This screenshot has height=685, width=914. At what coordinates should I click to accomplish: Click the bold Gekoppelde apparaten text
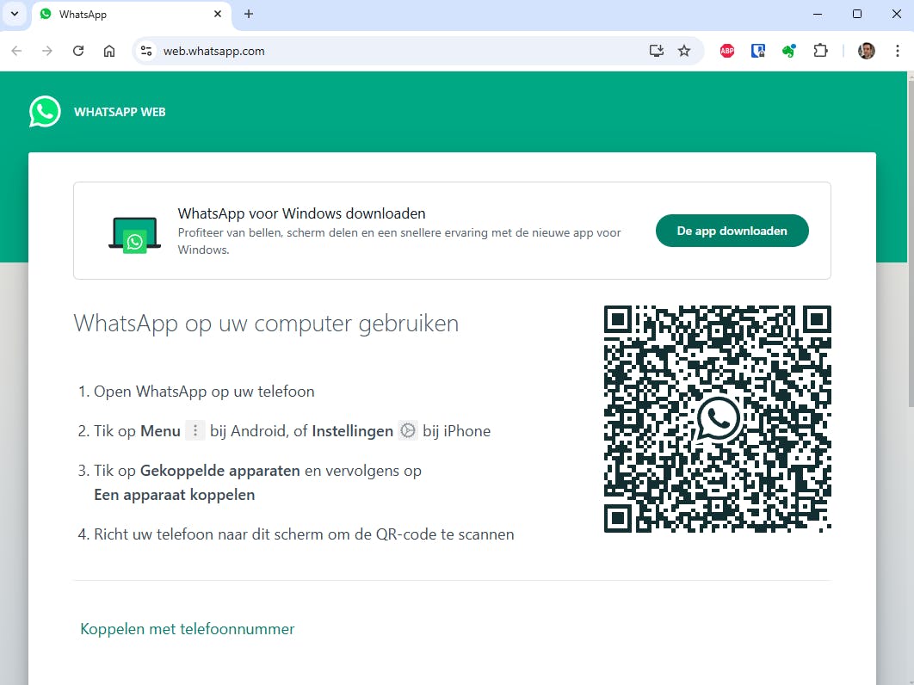click(220, 471)
